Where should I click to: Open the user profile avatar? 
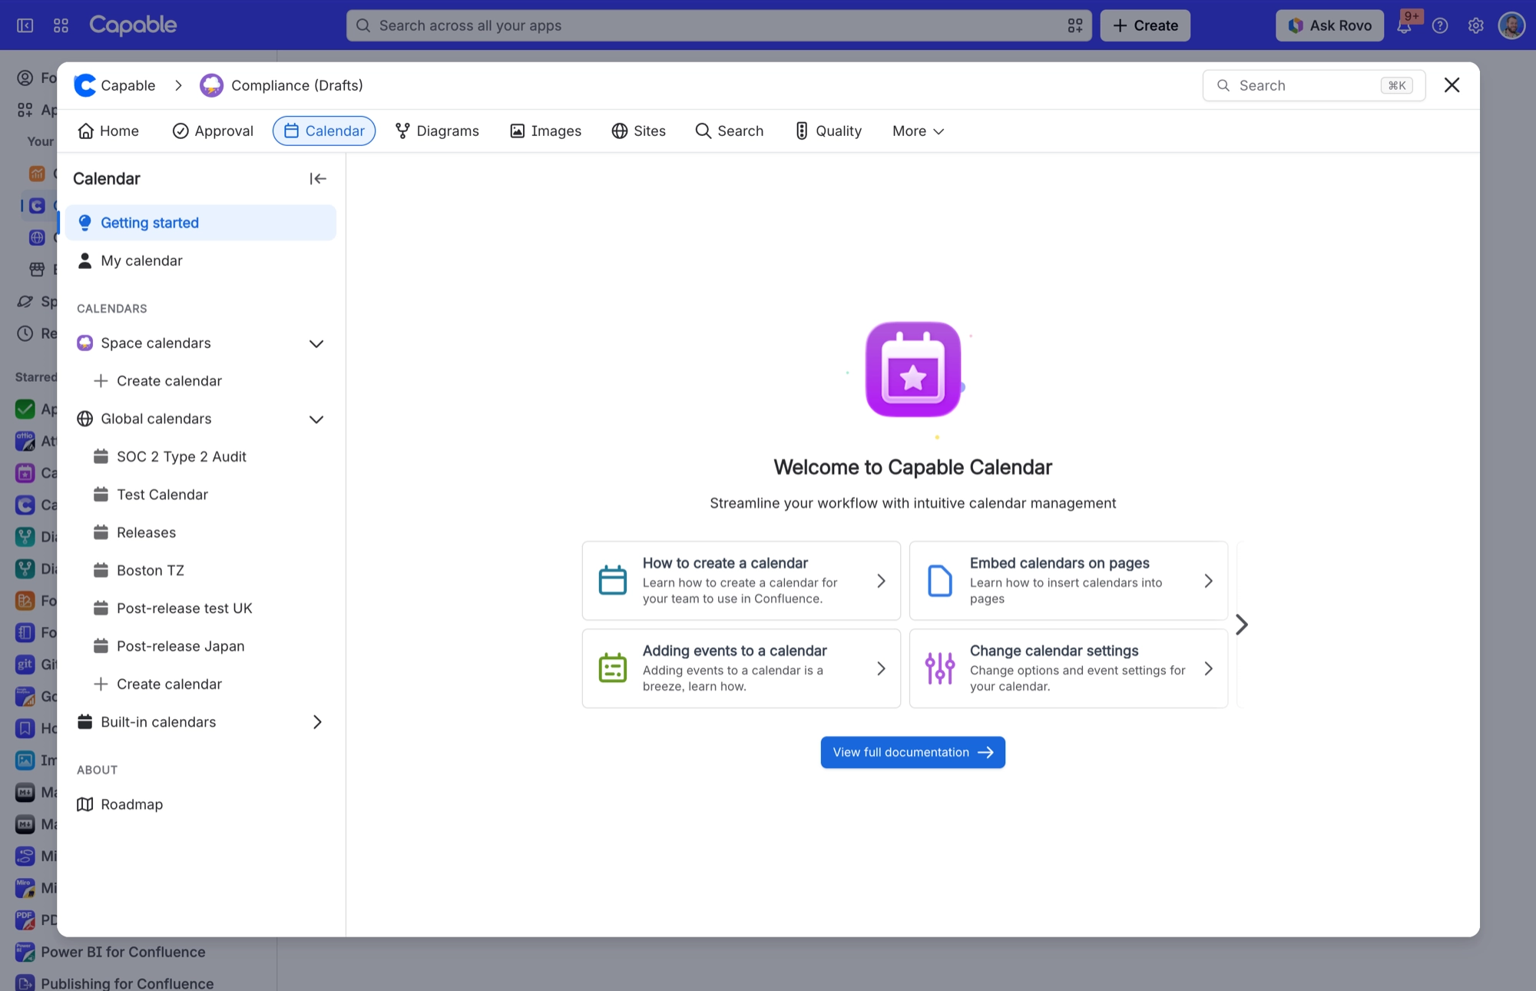(1511, 25)
